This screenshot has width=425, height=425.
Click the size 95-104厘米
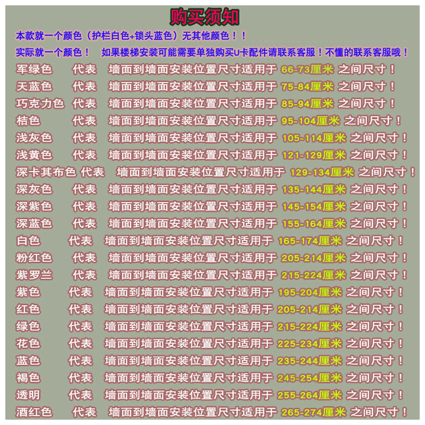coord(310,121)
